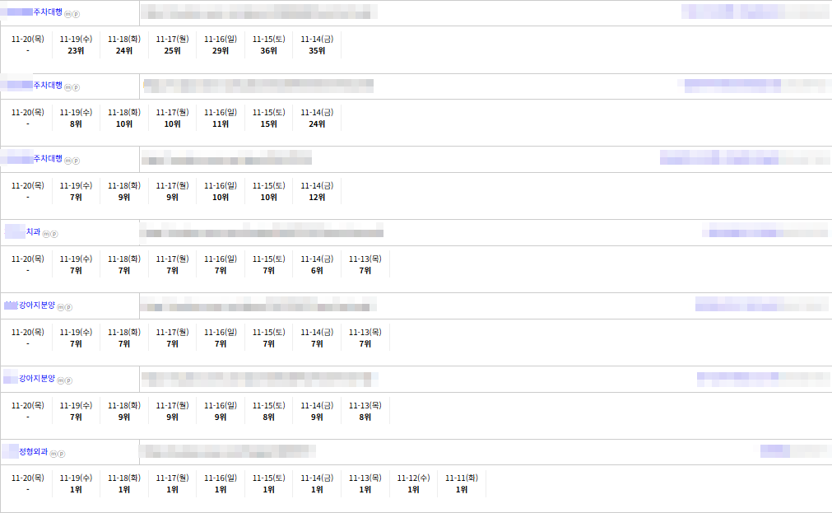832x513 pixels.
Task: Click the 'm' icon beside 성형외과 keyword
Action: pos(53,454)
